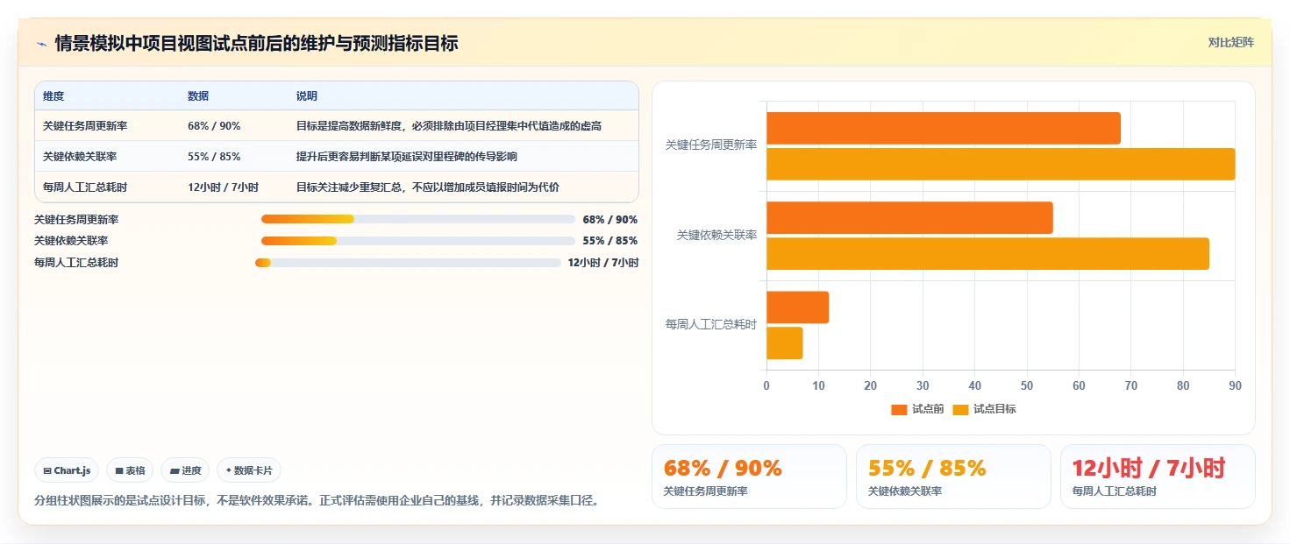Toggle the 试点目标 legend item
The height and width of the screenshot is (544, 1290).
click(x=984, y=409)
